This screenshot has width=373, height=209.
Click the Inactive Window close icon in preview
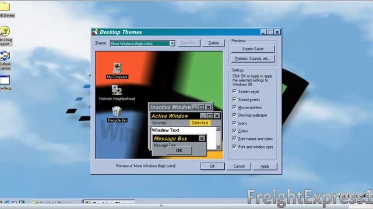coord(209,107)
